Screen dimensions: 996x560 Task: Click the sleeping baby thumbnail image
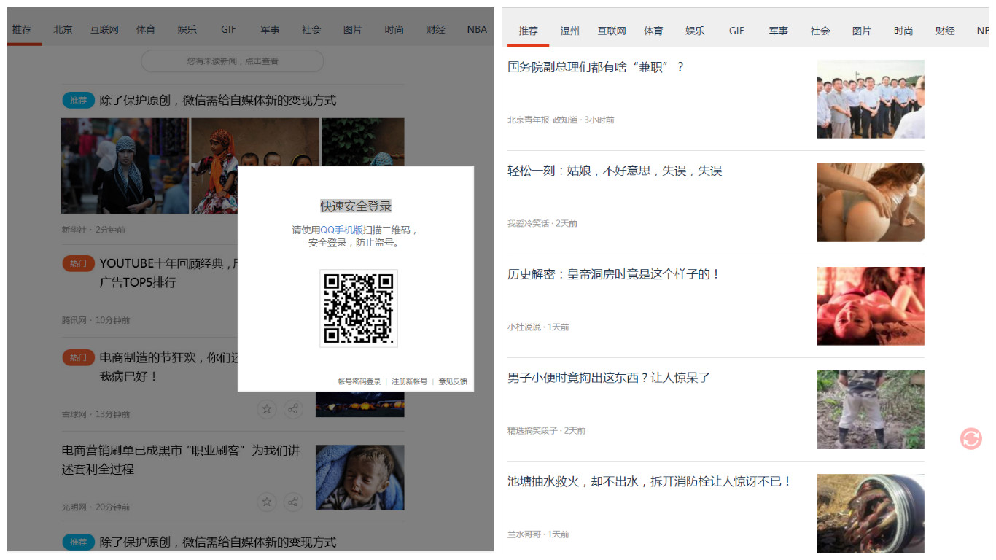click(x=359, y=478)
